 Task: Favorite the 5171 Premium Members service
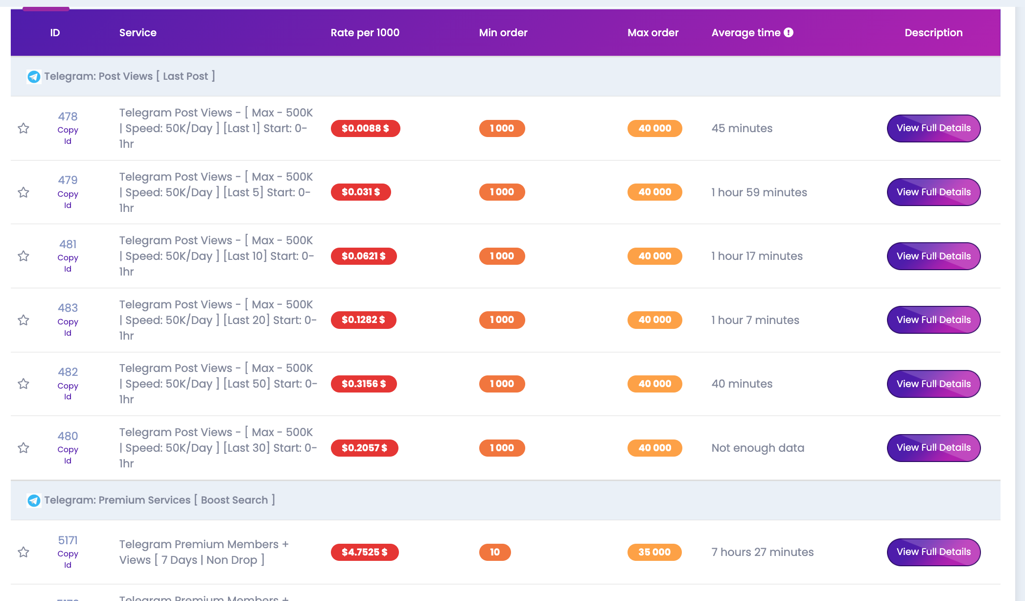coord(23,552)
